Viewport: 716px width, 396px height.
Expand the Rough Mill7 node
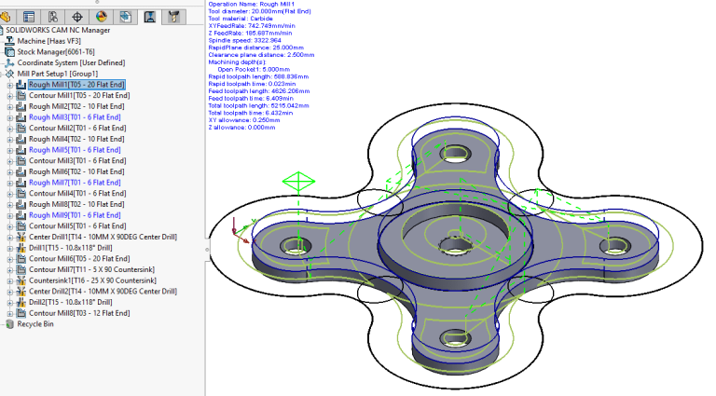pos(10,184)
